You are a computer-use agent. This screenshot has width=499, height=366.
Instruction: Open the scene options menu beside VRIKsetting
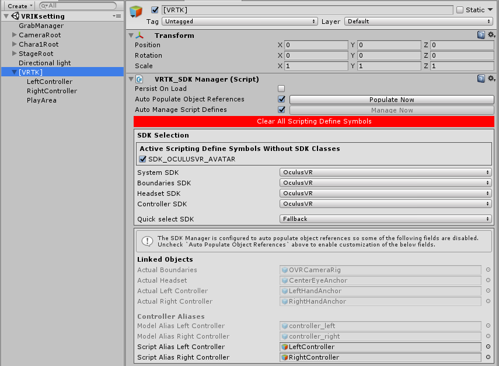tap(117, 16)
